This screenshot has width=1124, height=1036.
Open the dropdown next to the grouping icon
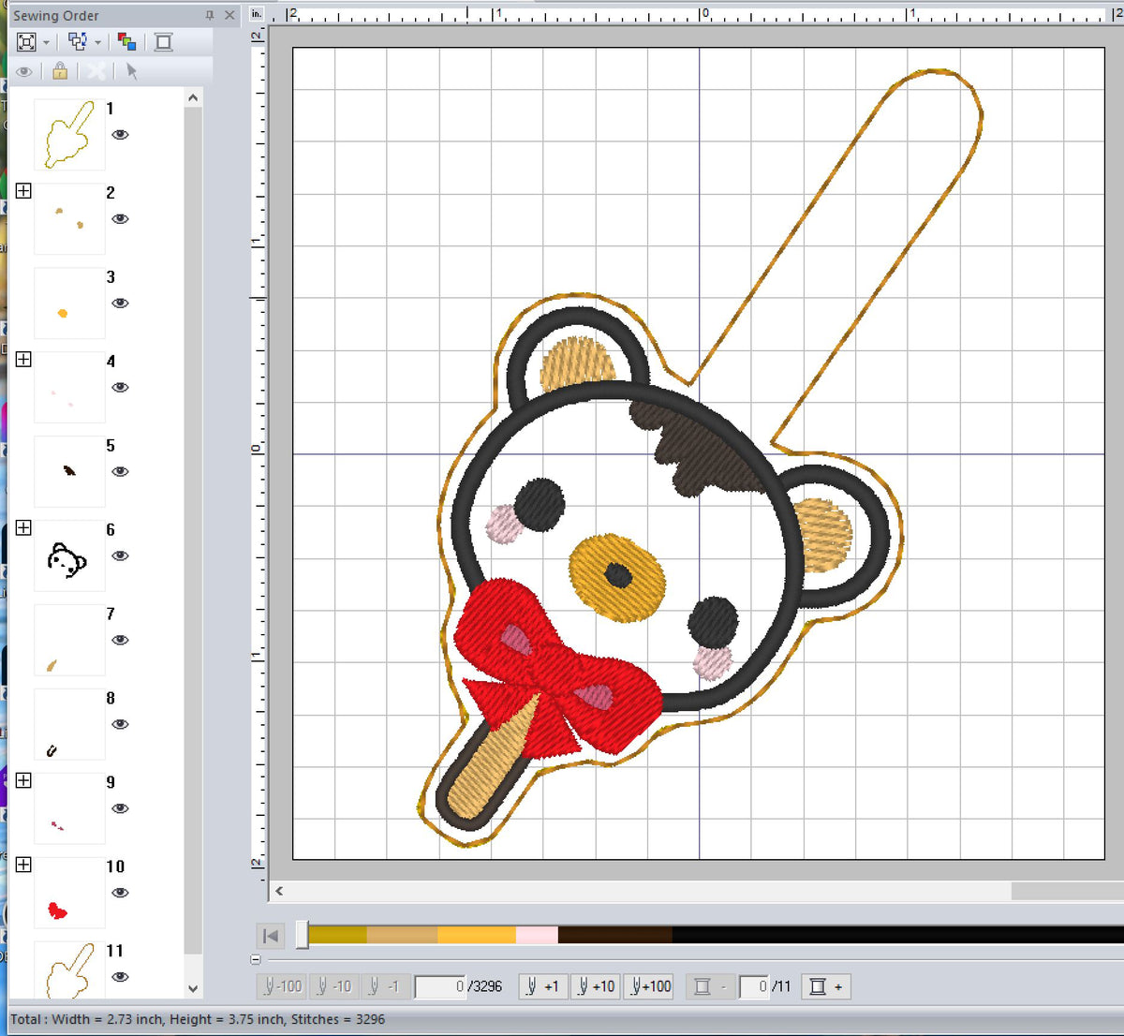(97, 41)
